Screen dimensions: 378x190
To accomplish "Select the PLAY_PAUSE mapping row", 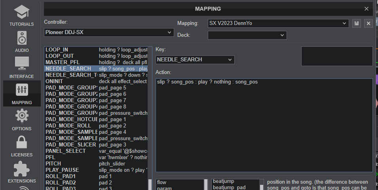I will 96,170.
